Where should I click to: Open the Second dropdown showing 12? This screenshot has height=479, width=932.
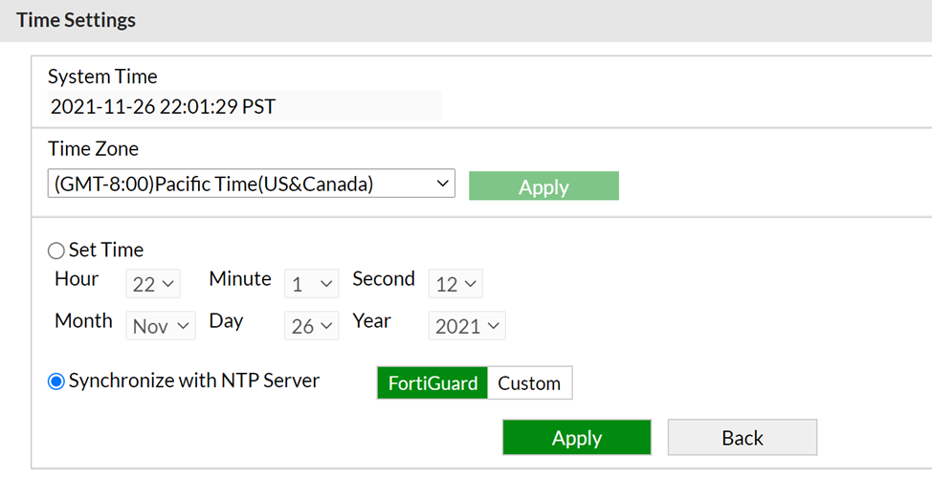coord(455,284)
